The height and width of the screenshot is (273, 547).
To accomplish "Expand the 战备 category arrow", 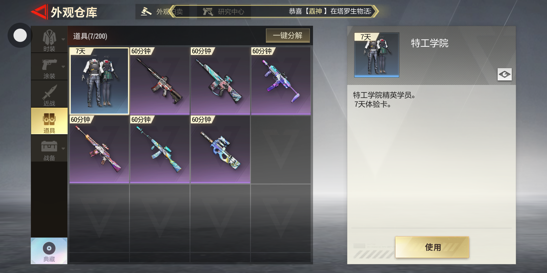I will [x=63, y=149].
